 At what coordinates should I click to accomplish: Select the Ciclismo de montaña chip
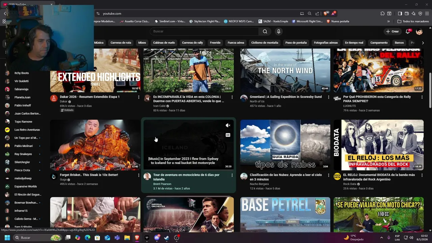pyautogui.click(x=265, y=43)
